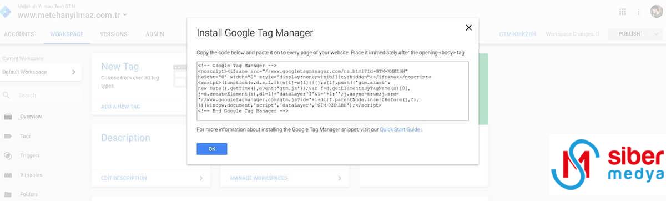Expand the Publish button dropdown arrow
666x201 pixels.
tap(653, 34)
